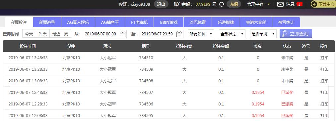Viewport: 336px width, 121px height.
Task: Click 已派奖 status for period 734506
Action: (x=287, y=104)
